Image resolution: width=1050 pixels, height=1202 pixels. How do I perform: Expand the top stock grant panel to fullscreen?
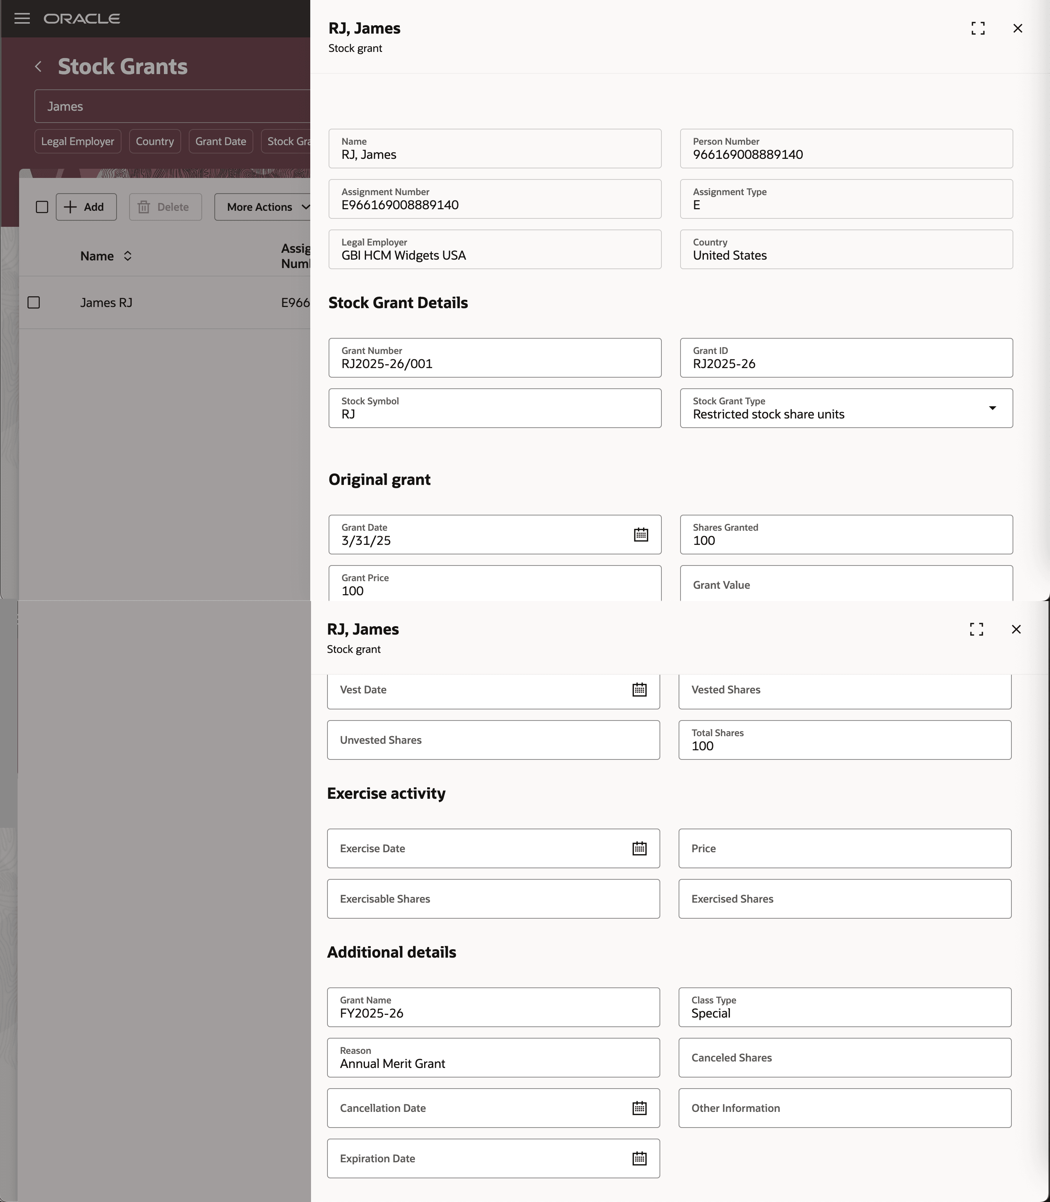pyautogui.click(x=977, y=28)
